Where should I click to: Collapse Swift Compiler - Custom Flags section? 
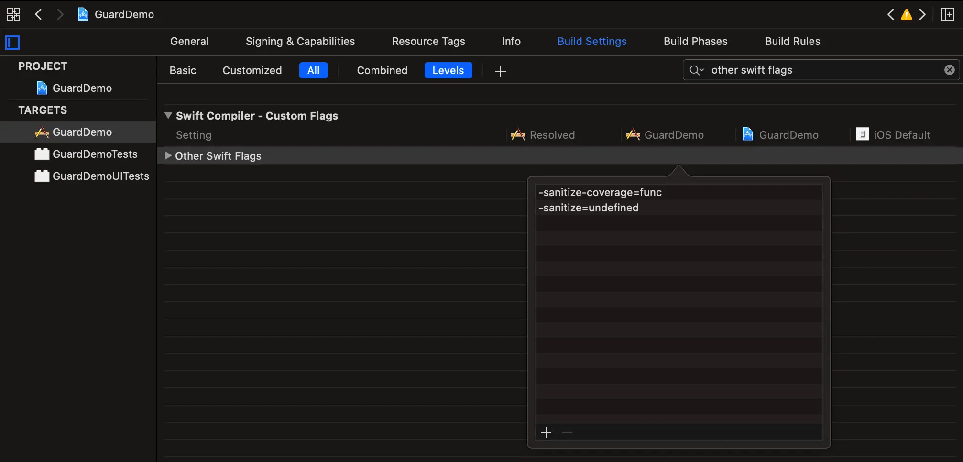(x=168, y=115)
